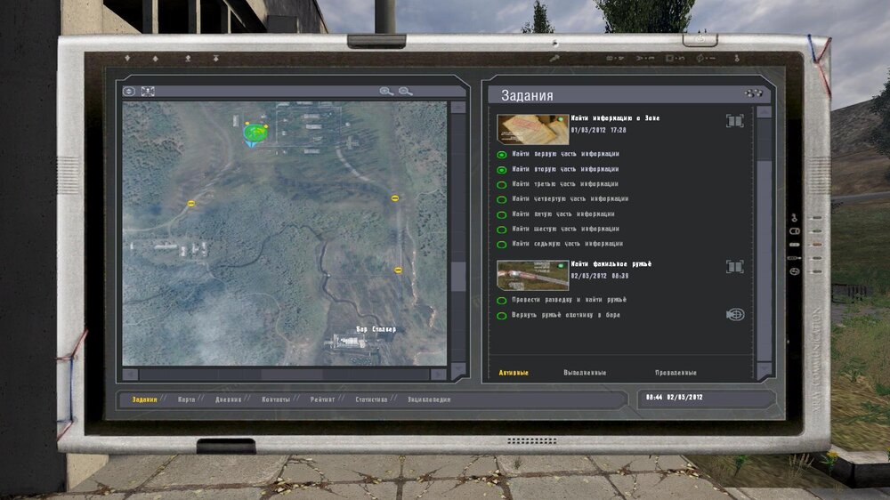Toggle 'Найти седьмую часть информации' objective
This screenshot has width=890, height=500.
502,245
